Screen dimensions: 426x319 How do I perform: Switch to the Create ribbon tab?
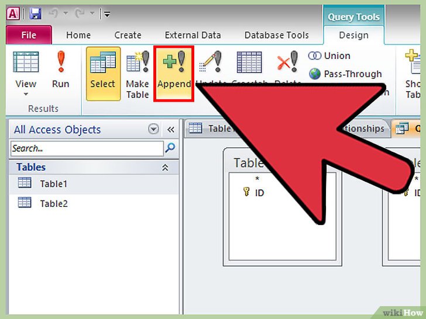(128, 35)
